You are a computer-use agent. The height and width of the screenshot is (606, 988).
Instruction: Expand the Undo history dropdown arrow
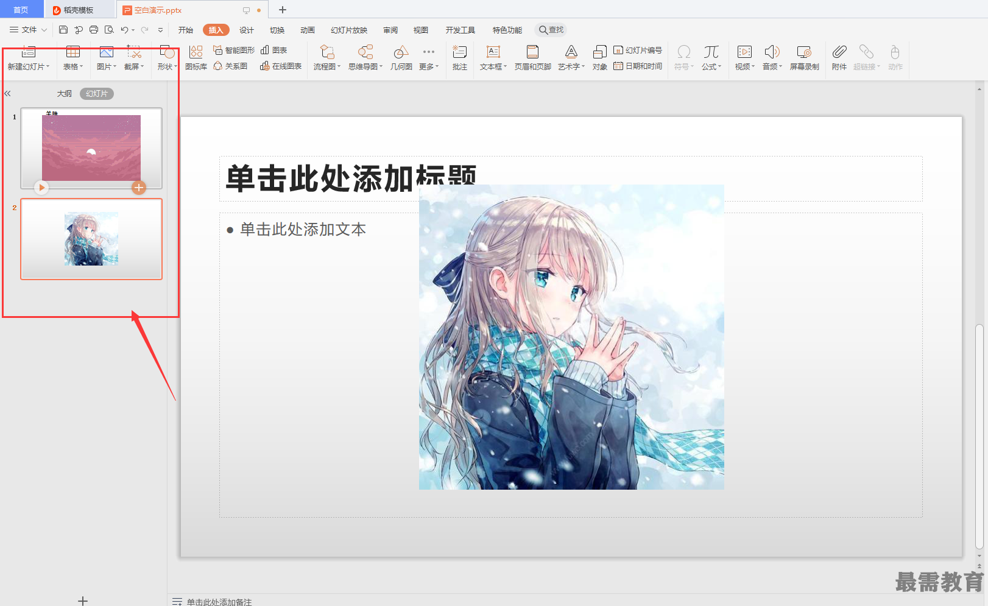(133, 30)
